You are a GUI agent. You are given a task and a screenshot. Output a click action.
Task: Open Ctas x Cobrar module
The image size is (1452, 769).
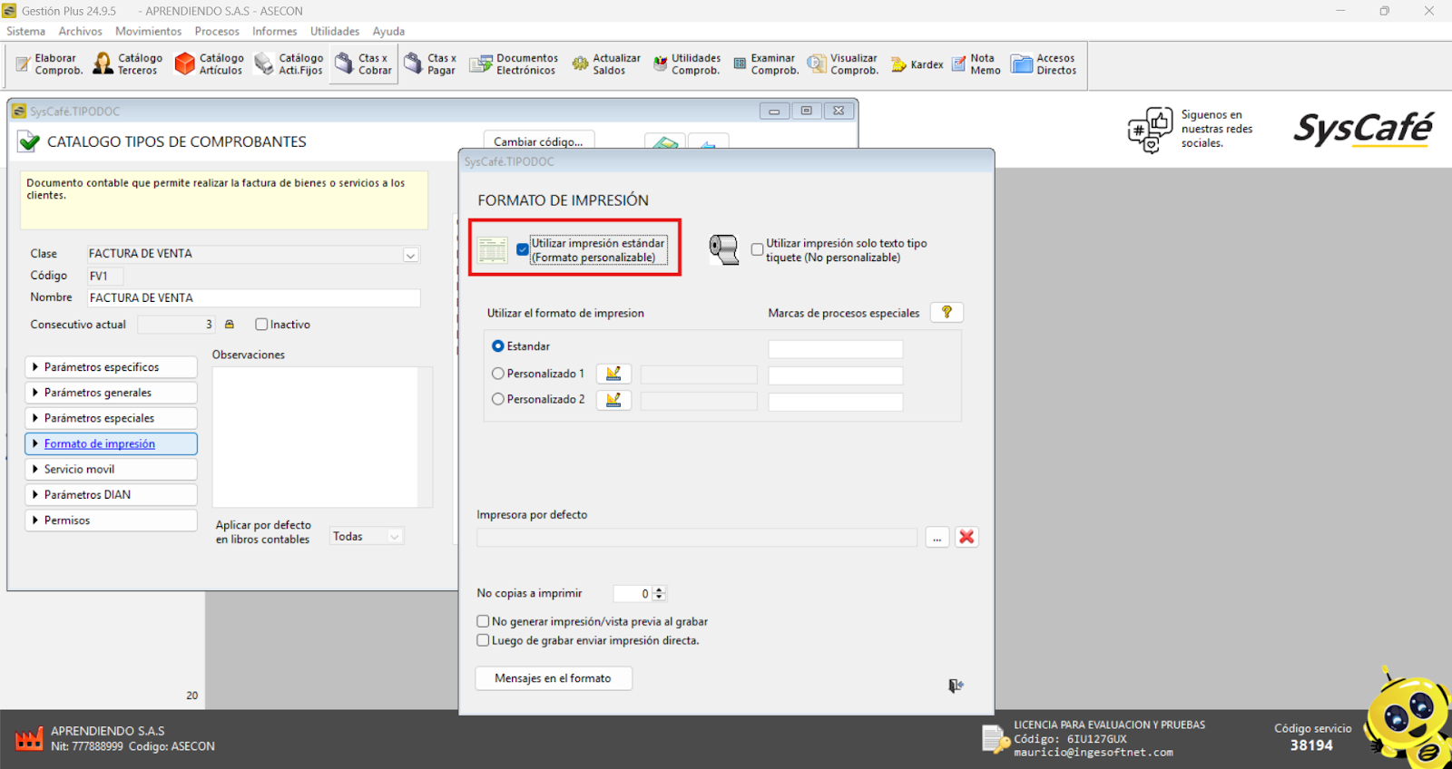pos(364,63)
